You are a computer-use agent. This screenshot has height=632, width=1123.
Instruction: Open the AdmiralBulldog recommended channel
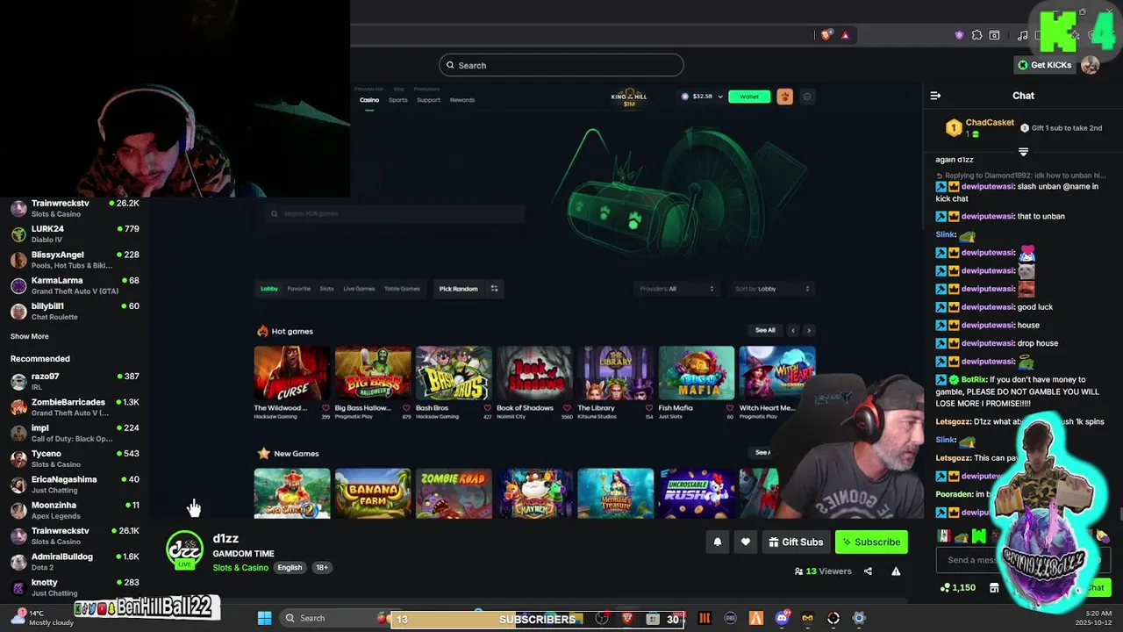point(75,562)
